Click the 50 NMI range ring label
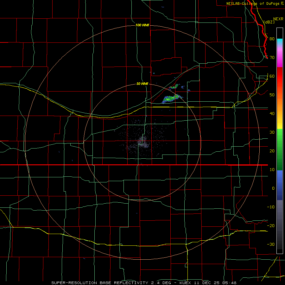The image size is (285, 285). point(142,84)
